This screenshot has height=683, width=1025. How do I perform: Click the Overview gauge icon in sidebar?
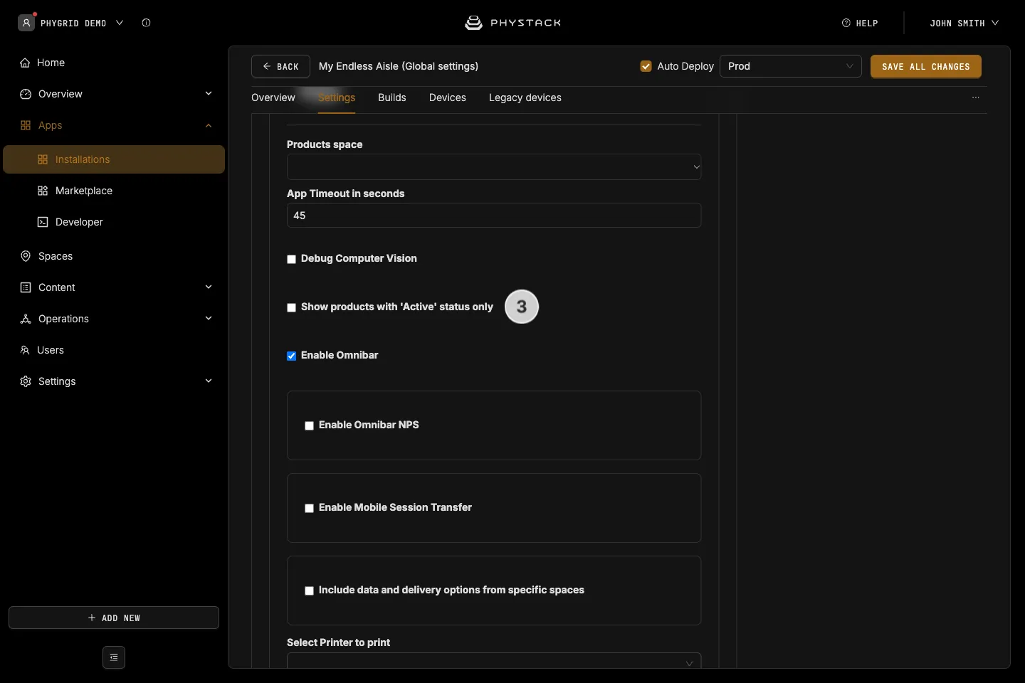click(x=26, y=94)
